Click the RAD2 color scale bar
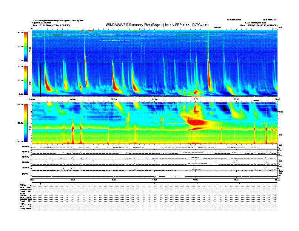 [26, 46]
